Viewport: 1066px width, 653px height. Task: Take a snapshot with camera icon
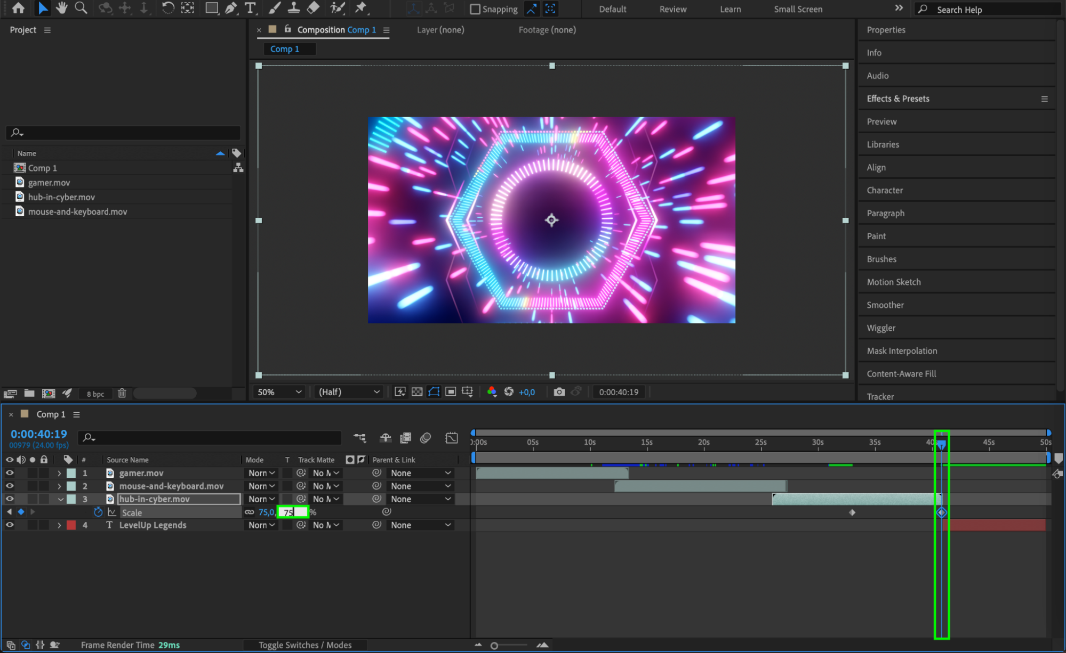coord(559,392)
